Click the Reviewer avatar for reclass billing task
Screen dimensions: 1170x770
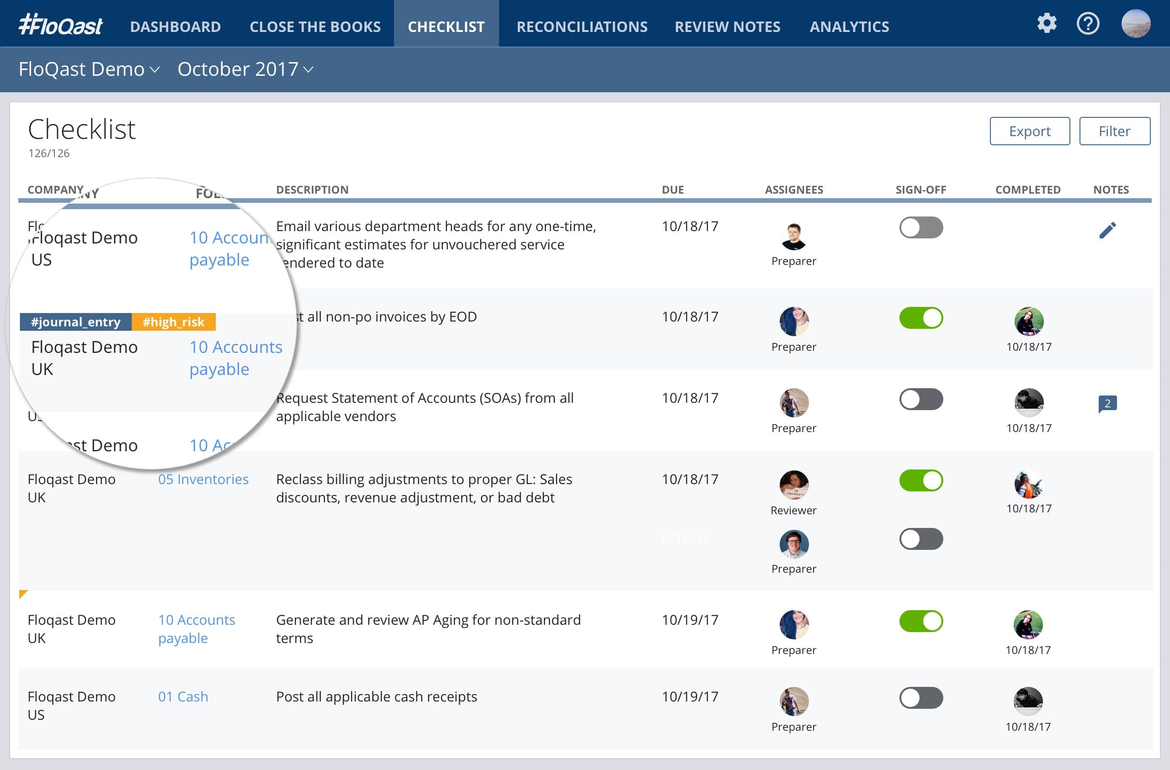click(793, 485)
